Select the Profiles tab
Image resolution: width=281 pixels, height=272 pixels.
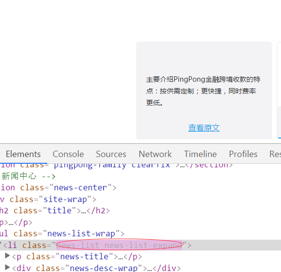[243, 154]
